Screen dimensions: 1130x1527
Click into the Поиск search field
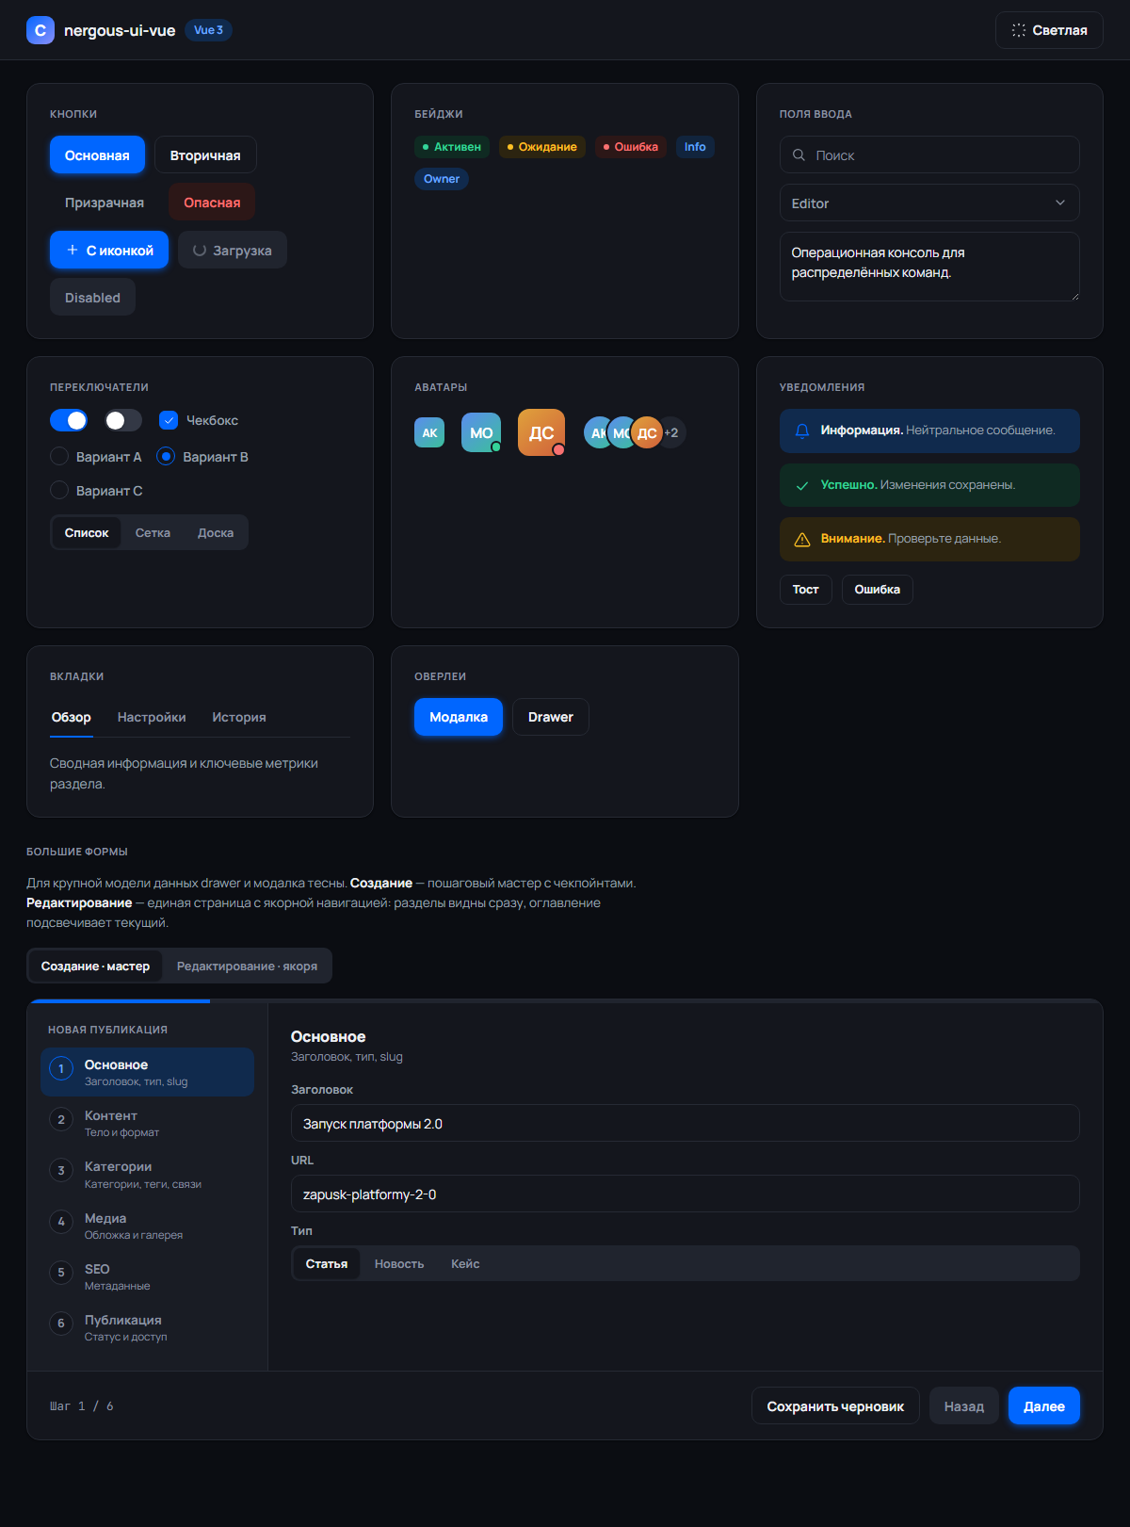pos(929,154)
